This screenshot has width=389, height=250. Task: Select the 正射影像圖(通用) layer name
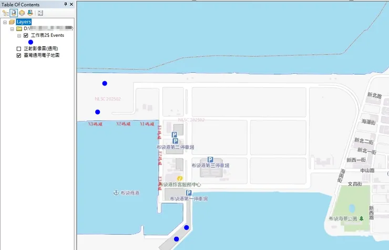coord(41,48)
